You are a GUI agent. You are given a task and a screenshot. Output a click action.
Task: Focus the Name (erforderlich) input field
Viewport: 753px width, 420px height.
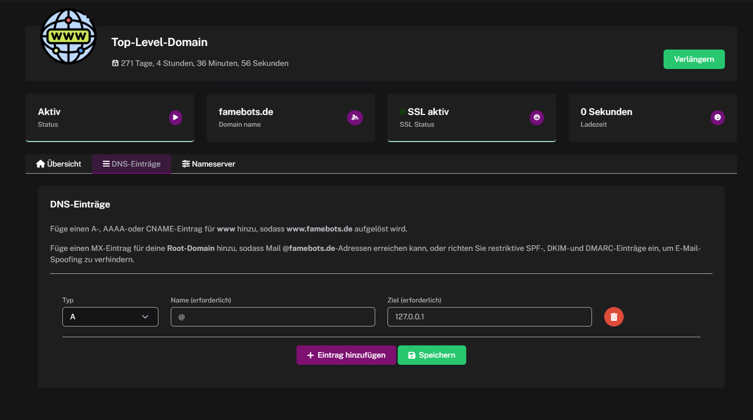click(x=272, y=317)
